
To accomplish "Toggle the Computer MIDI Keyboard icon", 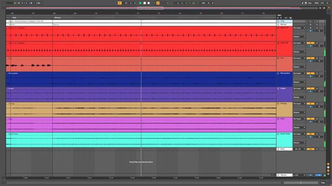I will click(306, 3).
